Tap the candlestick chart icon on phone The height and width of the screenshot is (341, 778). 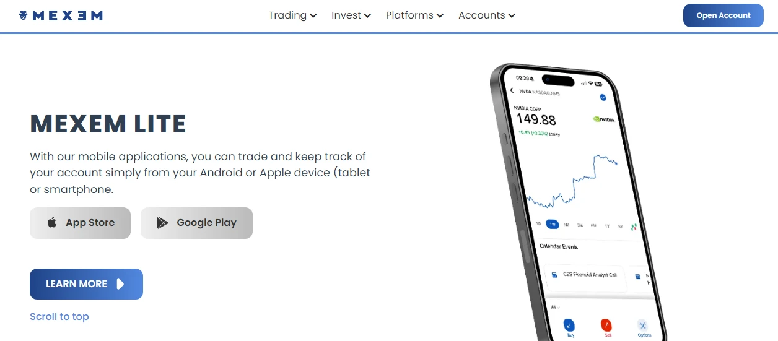click(x=634, y=227)
